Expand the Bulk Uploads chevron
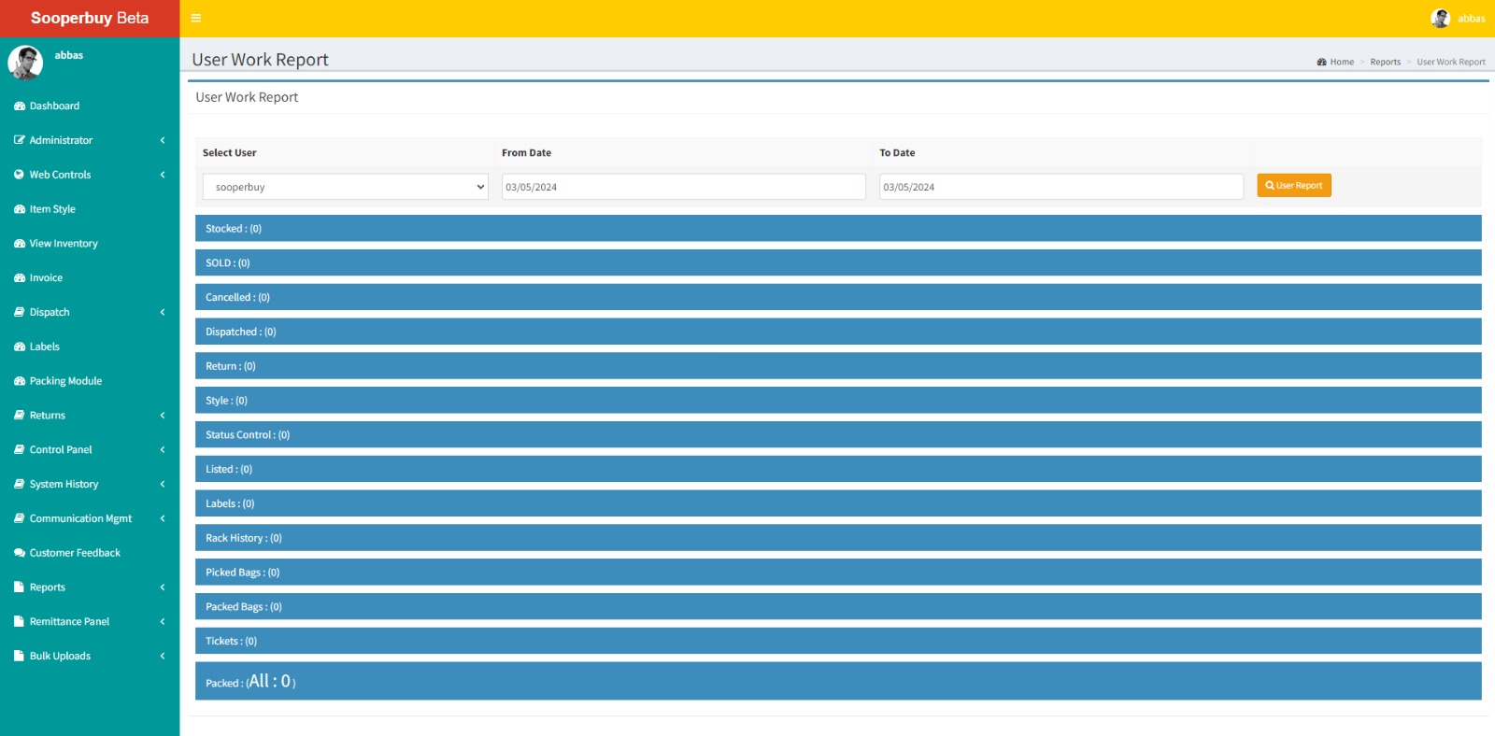 pyautogui.click(x=163, y=656)
